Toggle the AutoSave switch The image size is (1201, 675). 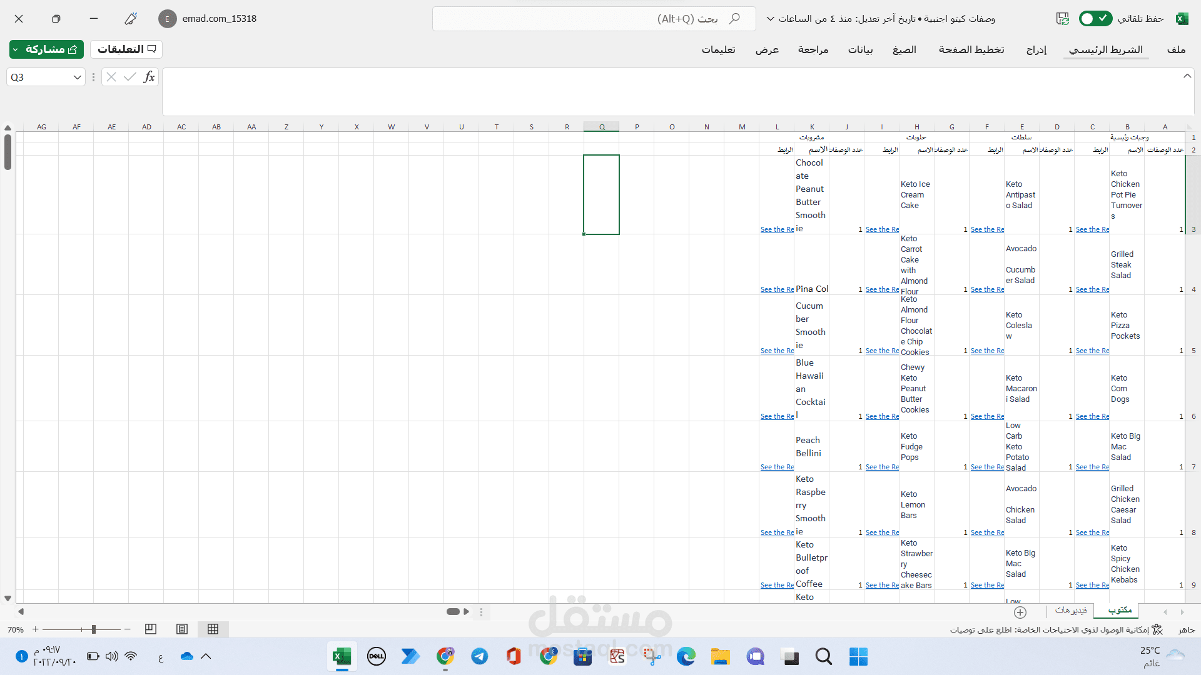(1095, 19)
